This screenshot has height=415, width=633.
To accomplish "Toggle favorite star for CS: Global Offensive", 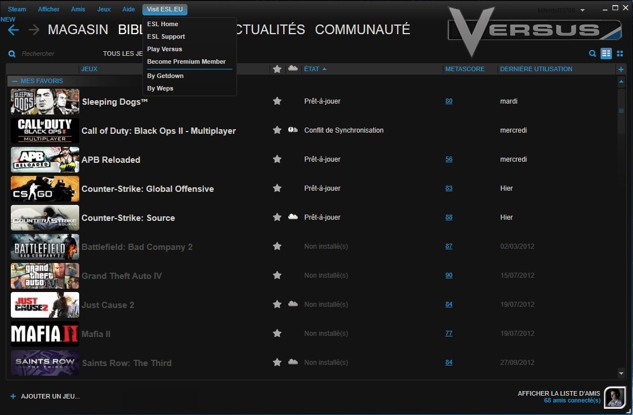I will pyautogui.click(x=277, y=188).
